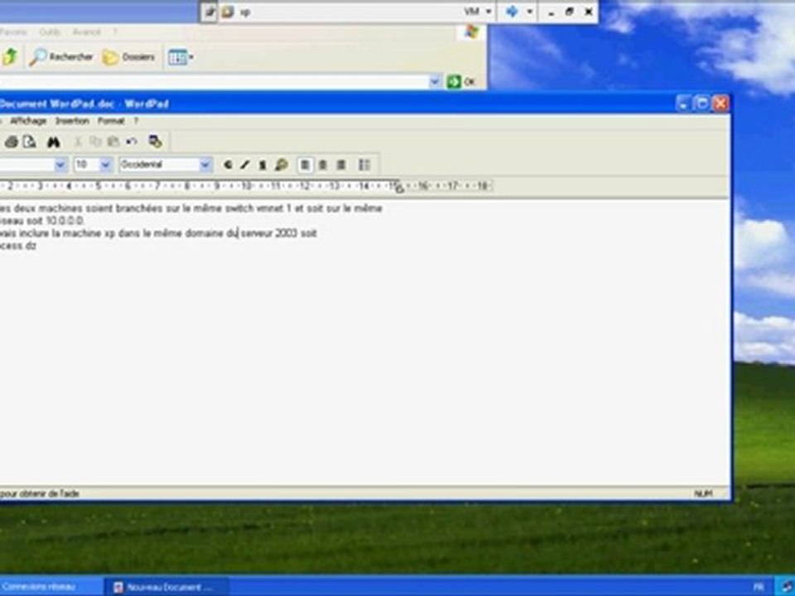Toggle Bold formatting in WordPad
795x596 pixels.
click(x=229, y=165)
